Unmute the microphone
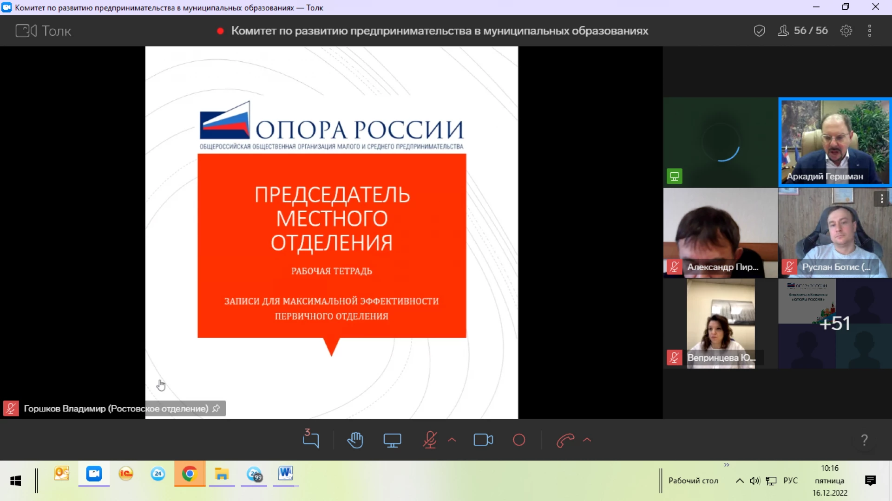 pyautogui.click(x=430, y=440)
